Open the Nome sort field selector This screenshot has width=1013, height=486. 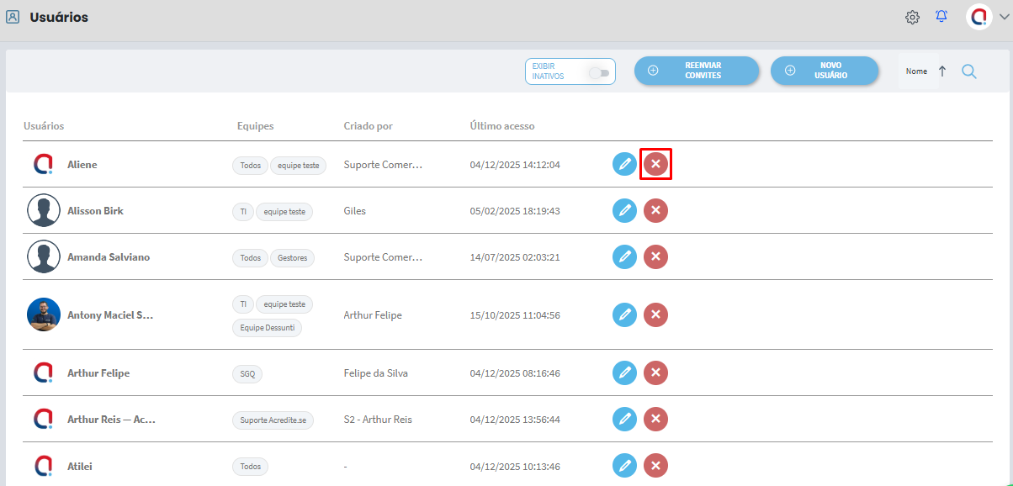pyautogui.click(x=916, y=71)
